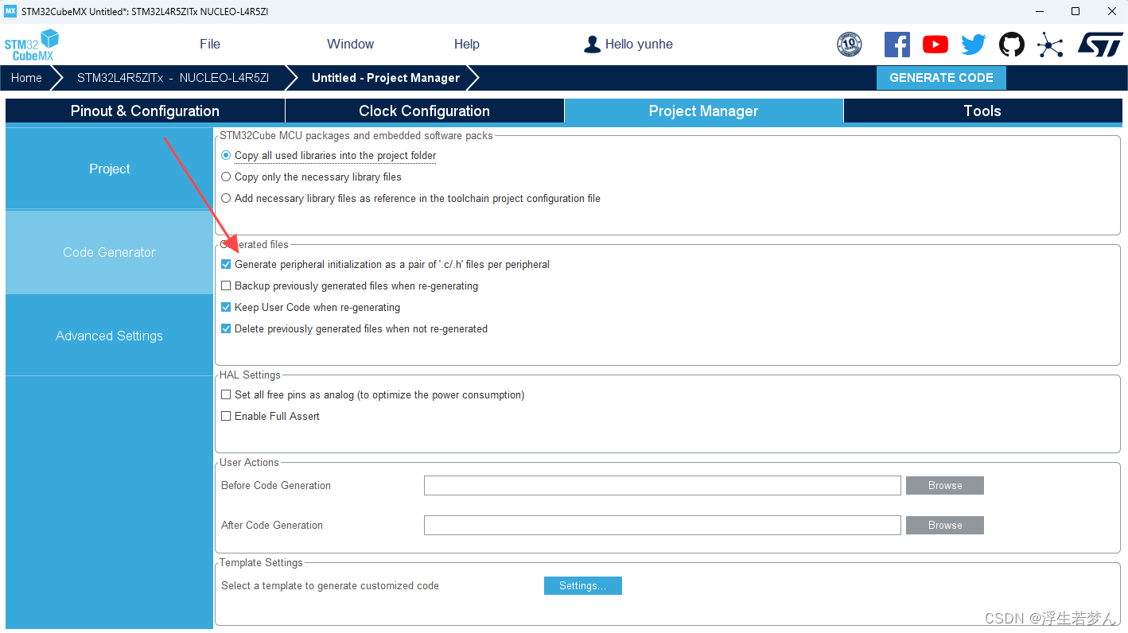1128x633 pixels.
Task: Focus the Before Code Generation input field
Action: 663,486
